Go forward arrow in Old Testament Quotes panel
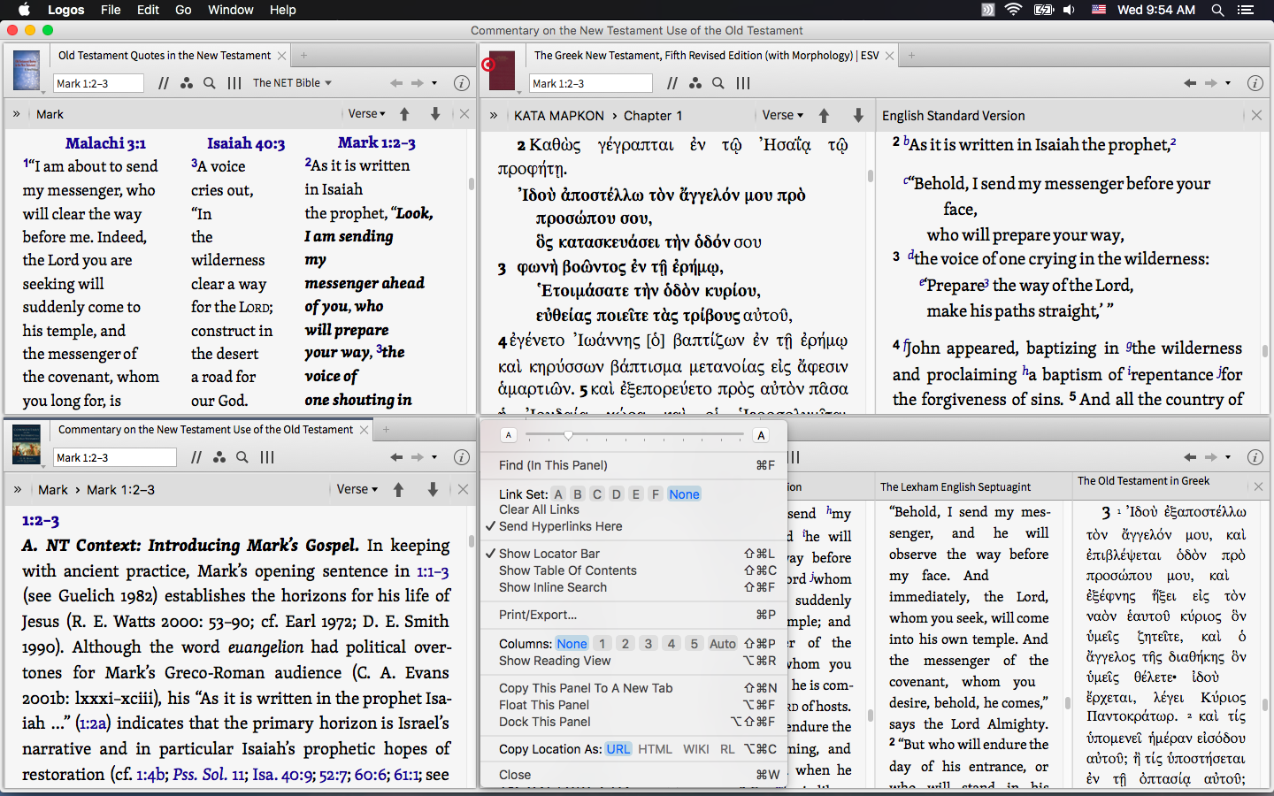1274x796 pixels. click(x=418, y=83)
